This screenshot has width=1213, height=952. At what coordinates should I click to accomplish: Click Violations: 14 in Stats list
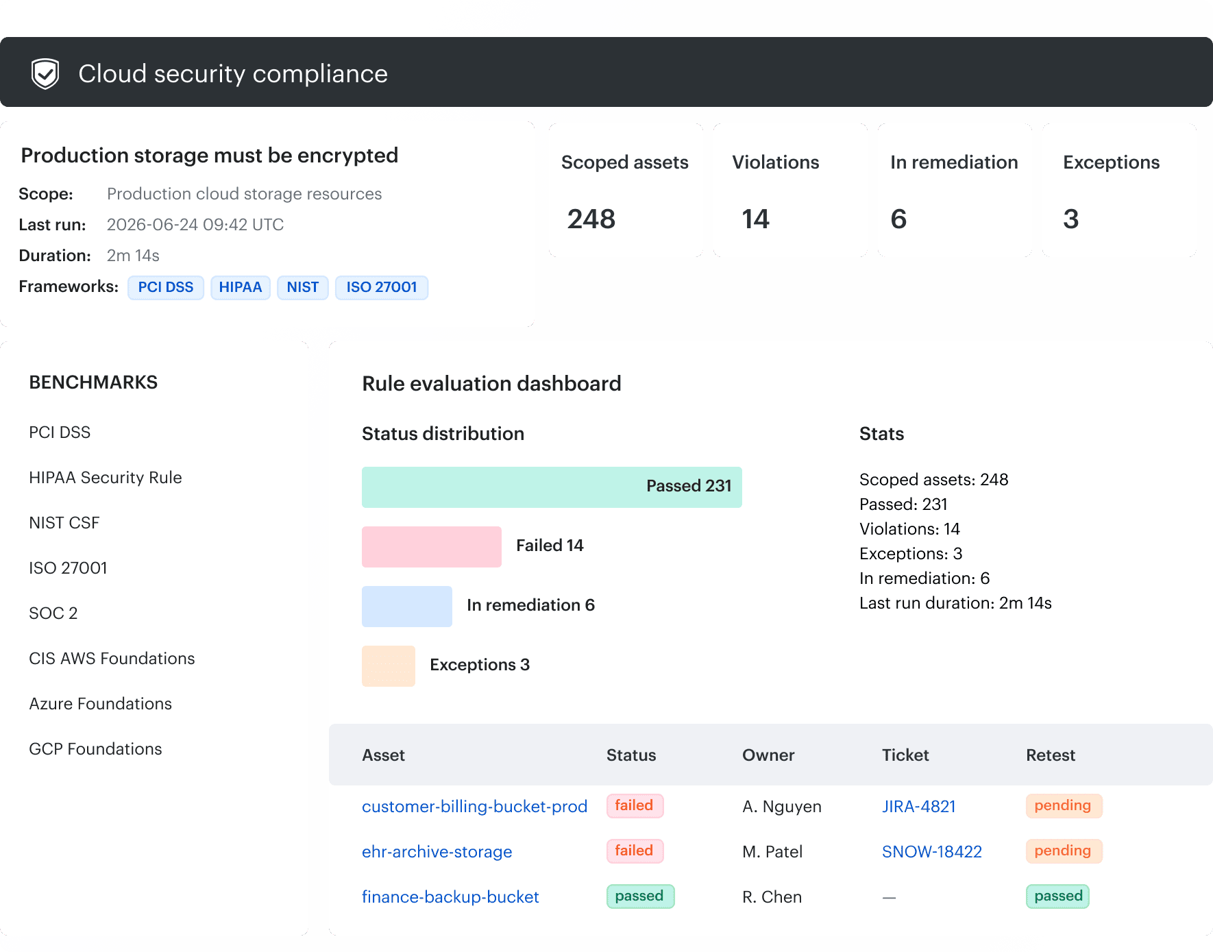tap(909, 529)
